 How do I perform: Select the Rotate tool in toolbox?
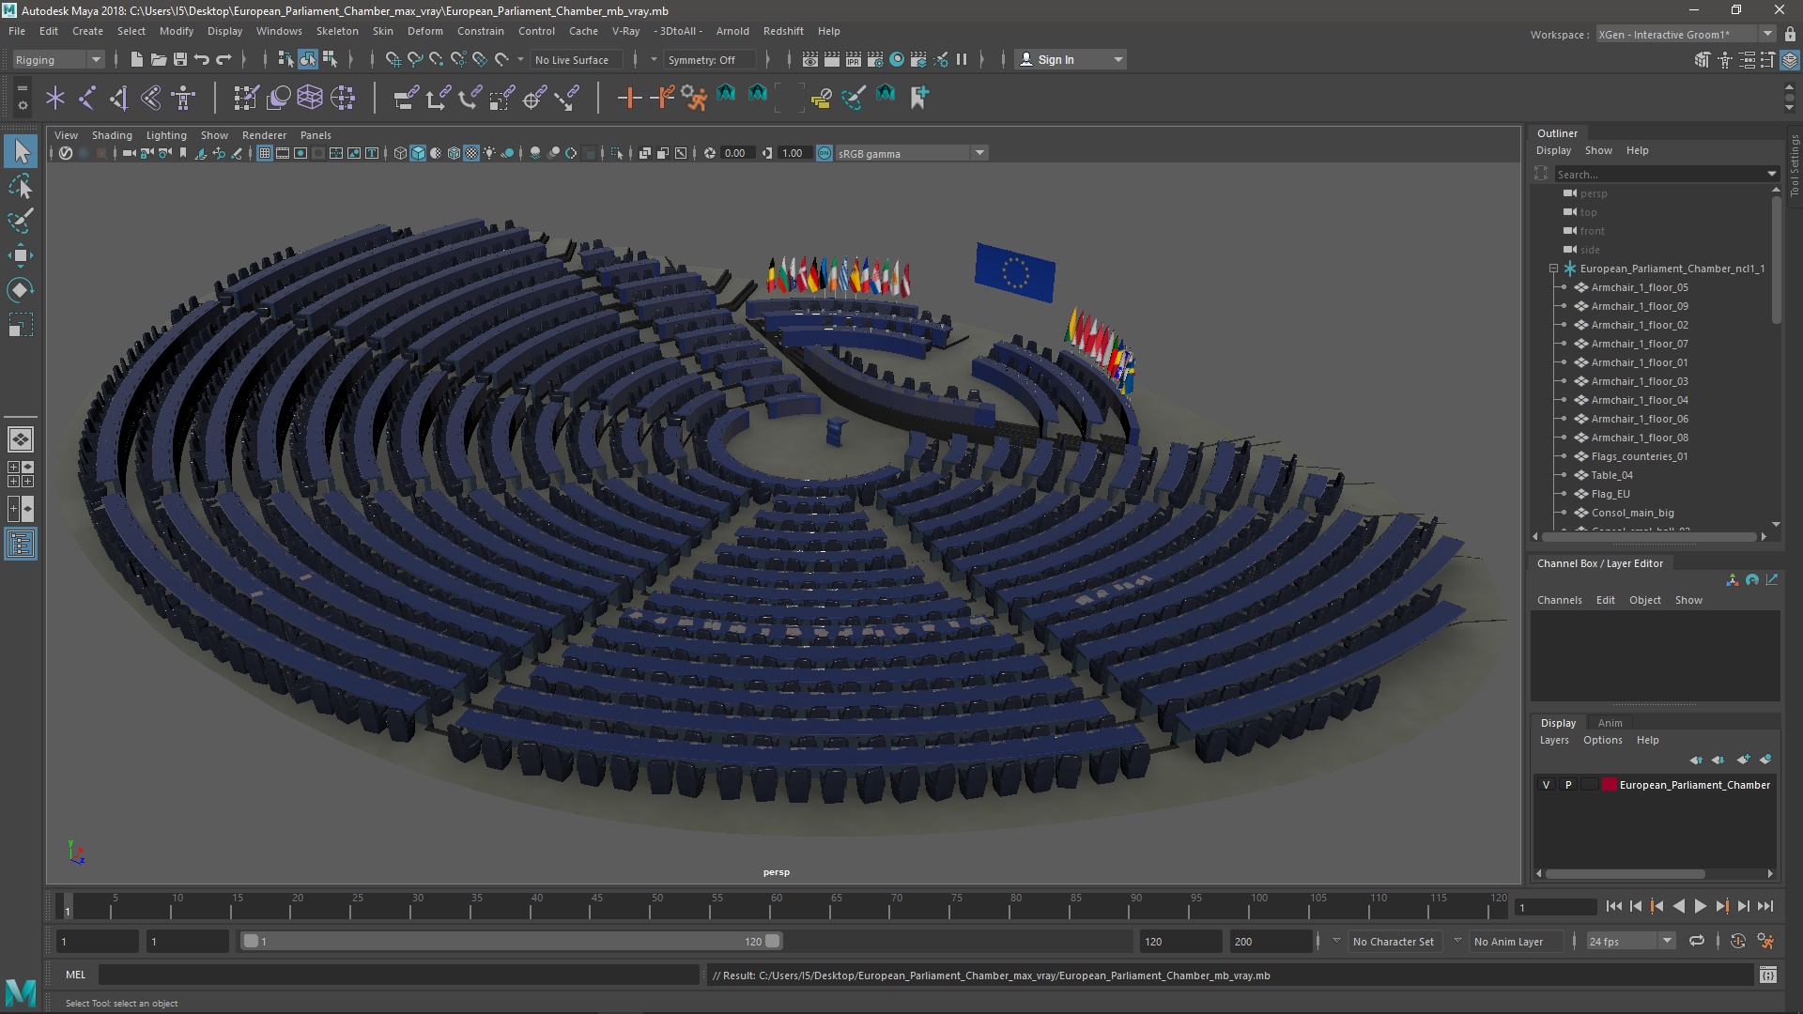(x=20, y=290)
